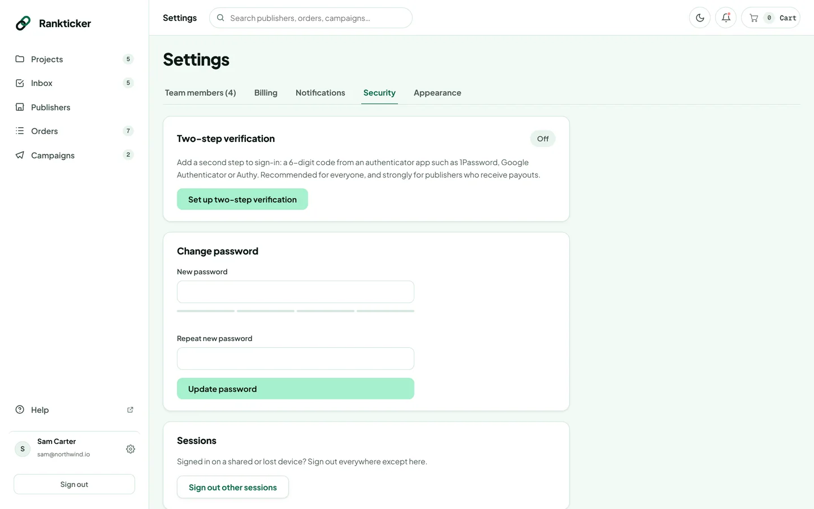This screenshot has width=814, height=509.
Task: Click the Orders count badge 7
Action: tap(128, 131)
